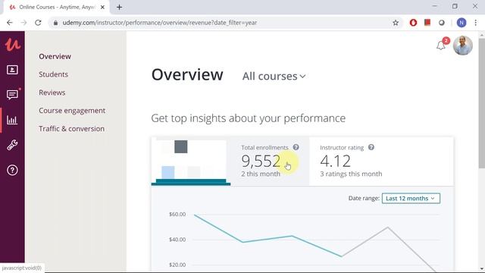Open the Resources help question icon
The width and height of the screenshot is (485, 273).
12,170
